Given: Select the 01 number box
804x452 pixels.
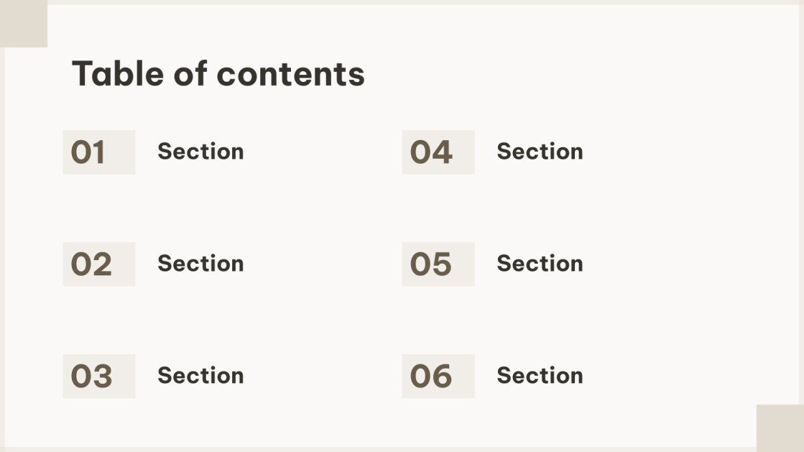Looking at the screenshot, I should (x=99, y=152).
